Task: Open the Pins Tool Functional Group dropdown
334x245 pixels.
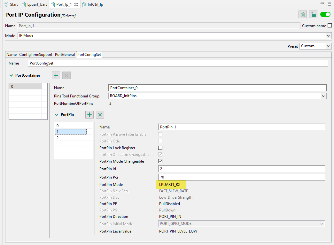Action: click(323, 96)
